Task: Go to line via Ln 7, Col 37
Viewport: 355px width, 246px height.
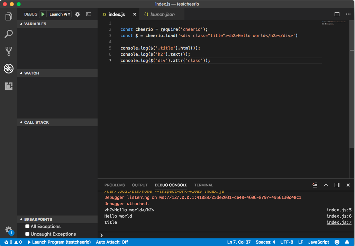Action: pyautogui.click(x=239, y=242)
